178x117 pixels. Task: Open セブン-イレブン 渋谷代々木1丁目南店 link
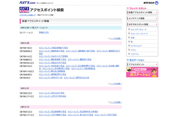click(x=53, y=56)
